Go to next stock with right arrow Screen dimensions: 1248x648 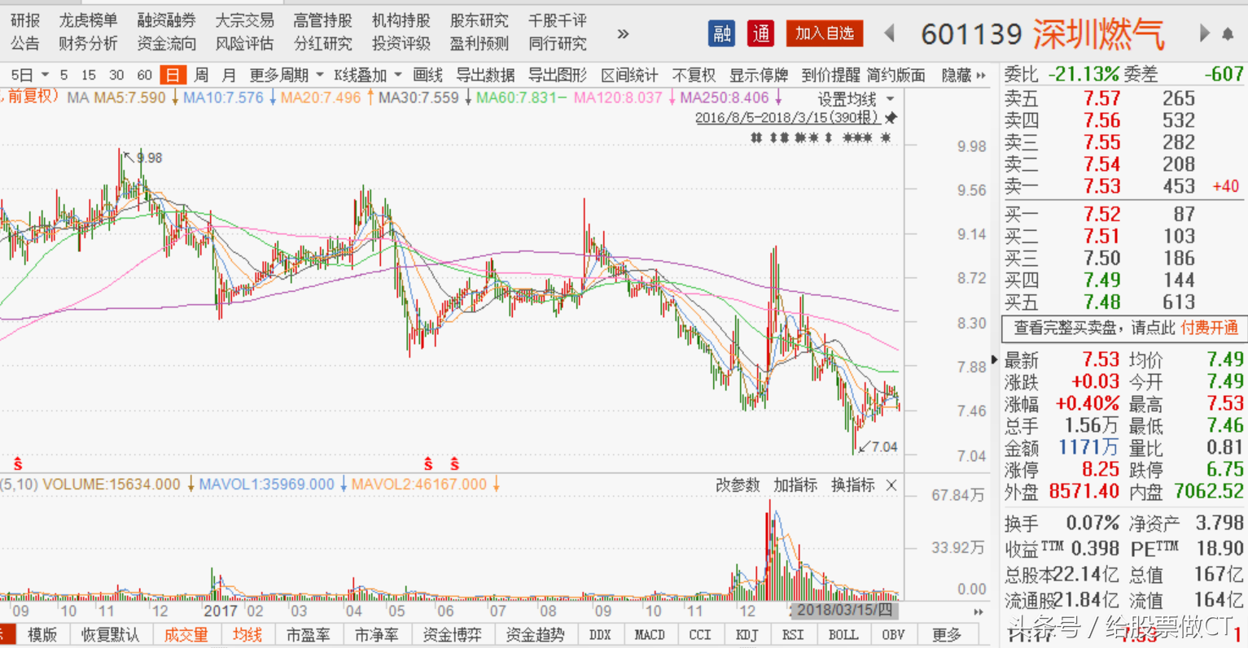tap(1205, 33)
